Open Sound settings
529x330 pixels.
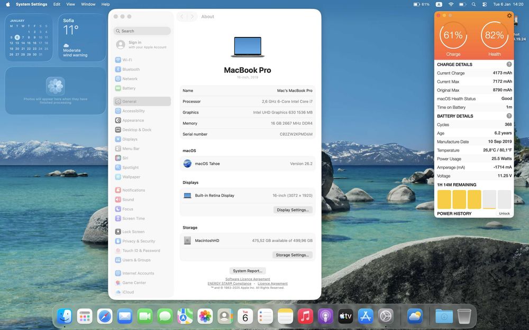(x=142, y=200)
